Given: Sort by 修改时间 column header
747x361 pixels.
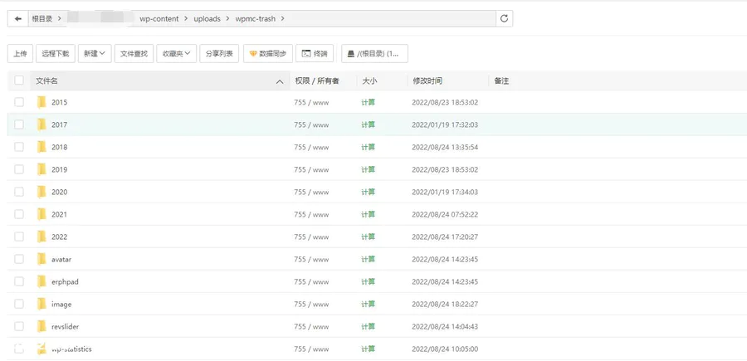Looking at the screenshot, I should [x=427, y=81].
